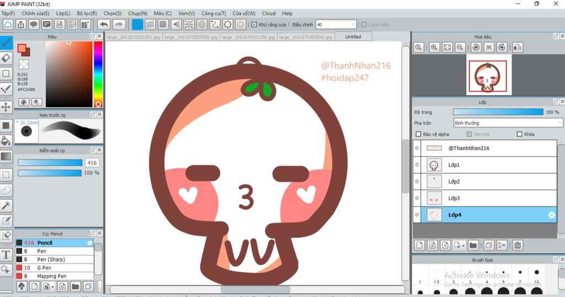Click the duplicate layer icon
Viewport: 565px width, 297px height.
coord(489,246)
